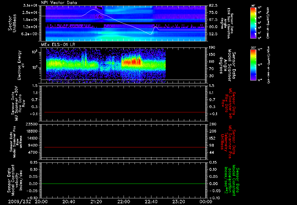This screenshot has width=297, height=205.
Task: Click the "110" scanner angle tick label
Action: coord(212,62)
